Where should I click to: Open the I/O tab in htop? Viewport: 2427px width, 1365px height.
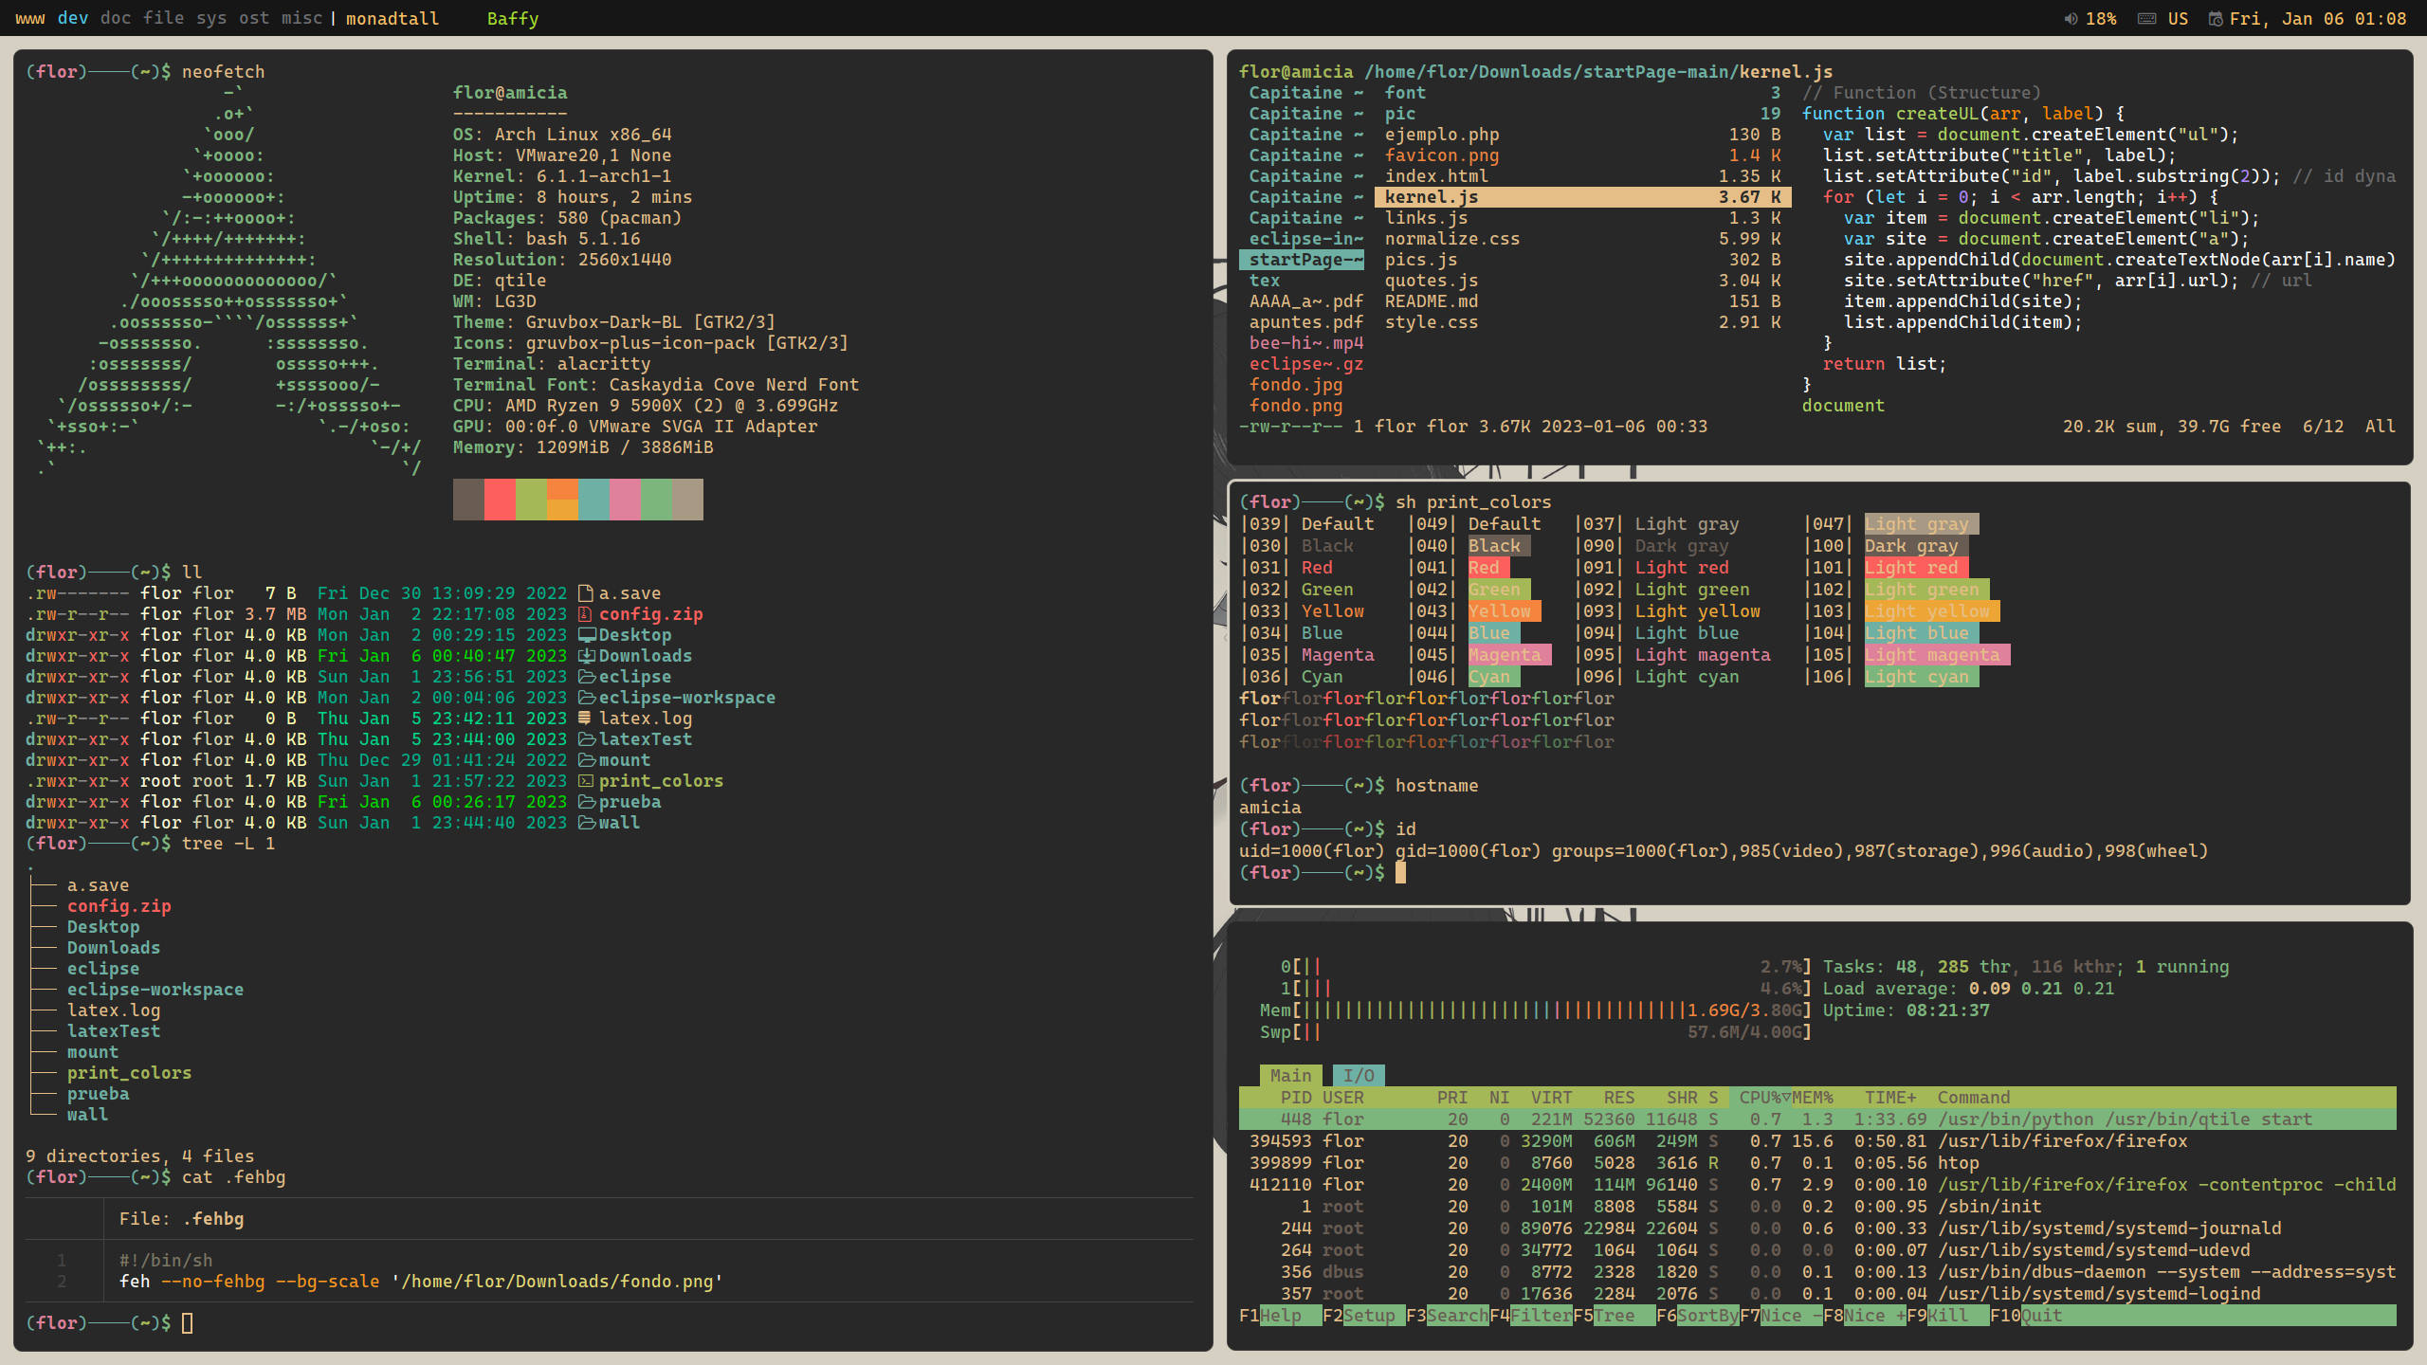point(1359,1075)
